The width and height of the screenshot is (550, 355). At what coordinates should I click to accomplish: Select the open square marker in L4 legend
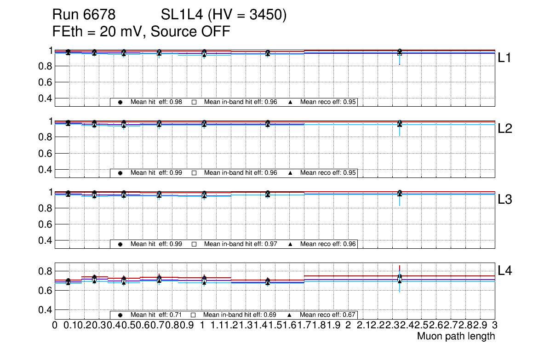(194, 315)
